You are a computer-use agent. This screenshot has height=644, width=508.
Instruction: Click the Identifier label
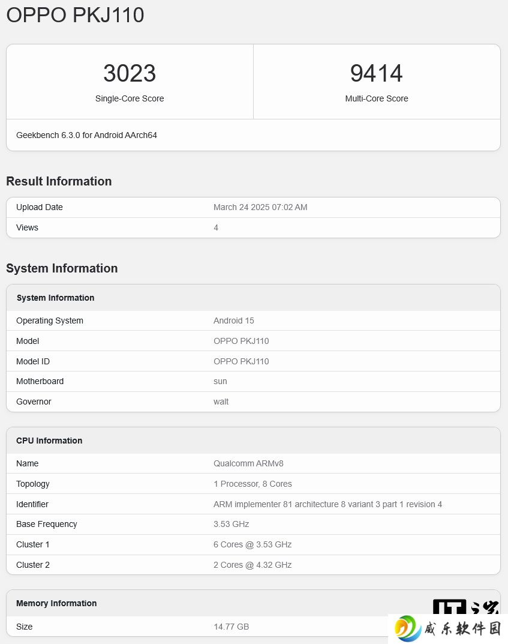tap(32, 504)
